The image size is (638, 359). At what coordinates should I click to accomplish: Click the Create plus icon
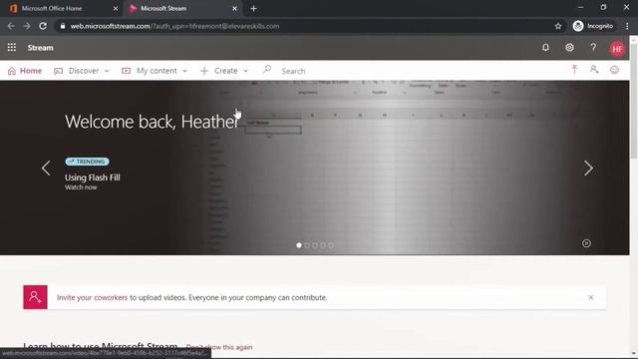204,71
